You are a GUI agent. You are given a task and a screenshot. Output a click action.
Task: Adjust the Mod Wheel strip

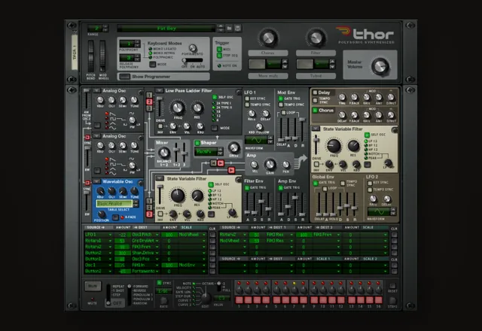pos(102,56)
